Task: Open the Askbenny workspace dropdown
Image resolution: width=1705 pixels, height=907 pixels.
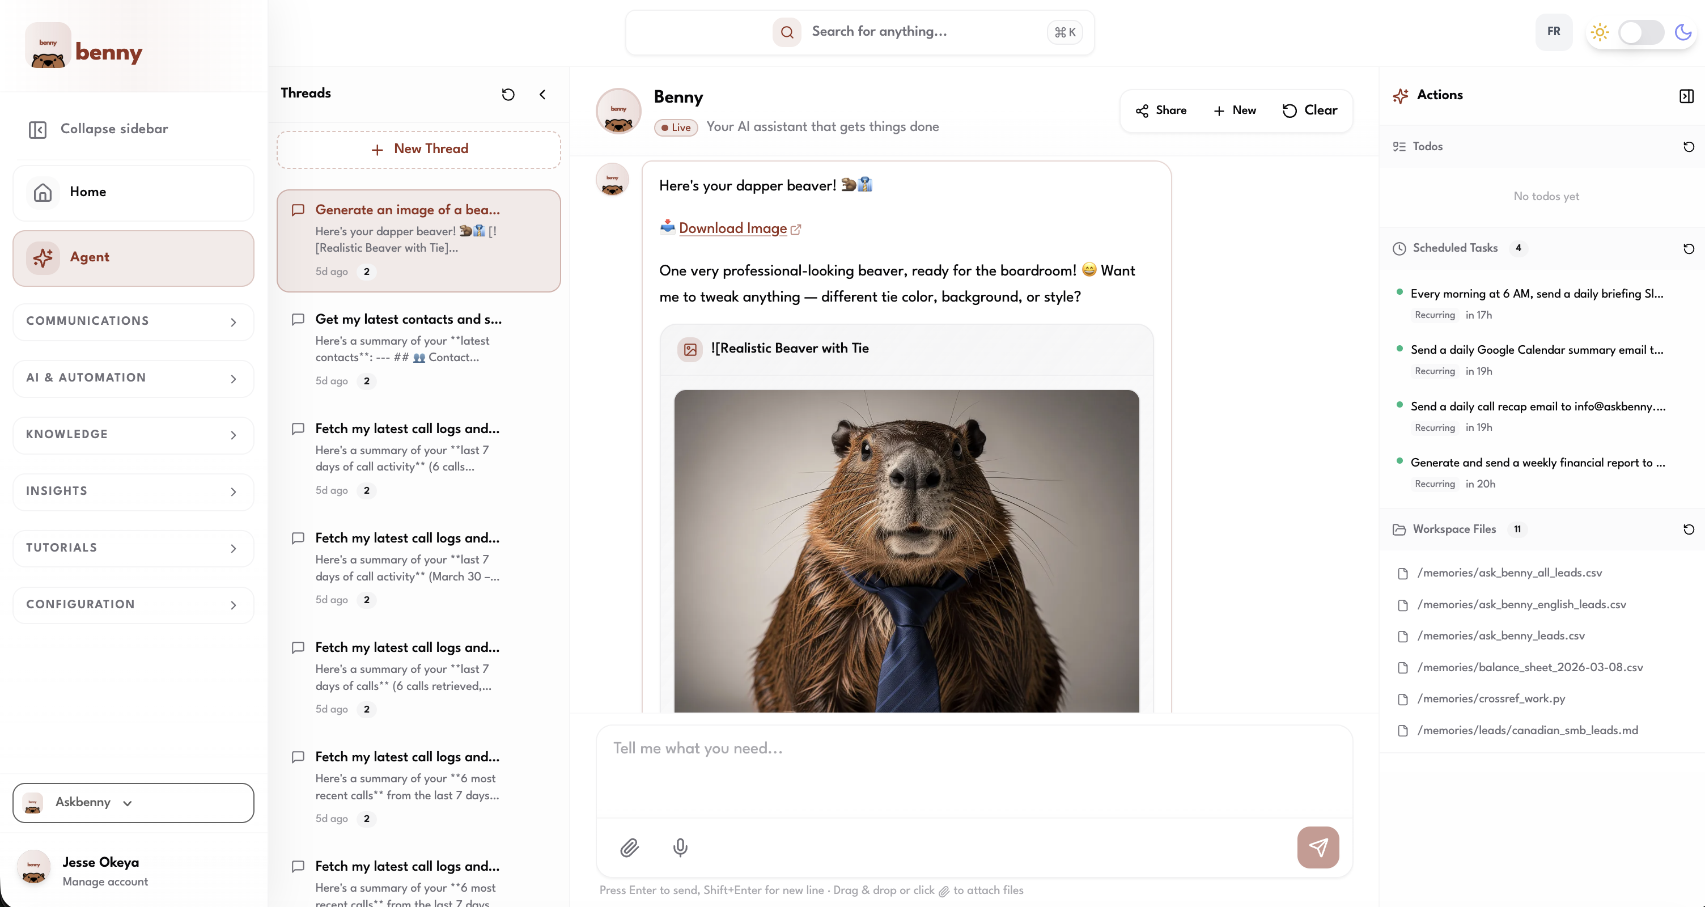Action: tap(133, 802)
